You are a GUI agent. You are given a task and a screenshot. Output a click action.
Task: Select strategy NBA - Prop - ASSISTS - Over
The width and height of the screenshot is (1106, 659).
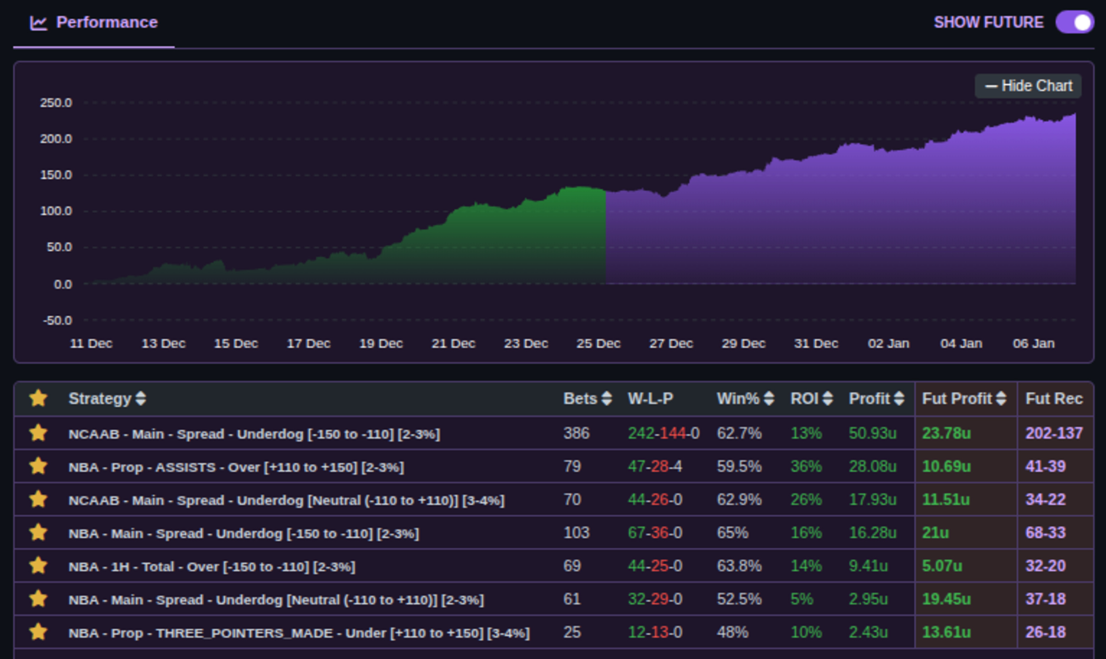(x=236, y=467)
